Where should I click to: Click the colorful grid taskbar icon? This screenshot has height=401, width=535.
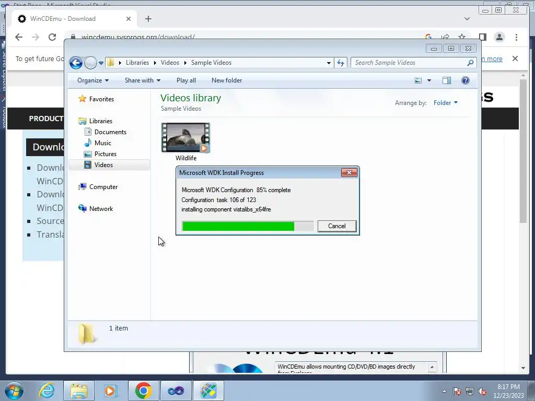[x=208, y=391]
